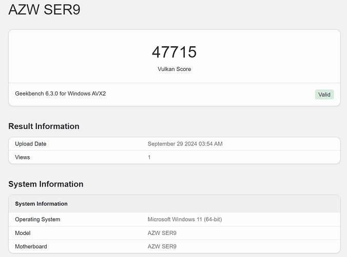347x257 pixels.
Task: Click blank gray area right of page title
Action: point(231,10)
